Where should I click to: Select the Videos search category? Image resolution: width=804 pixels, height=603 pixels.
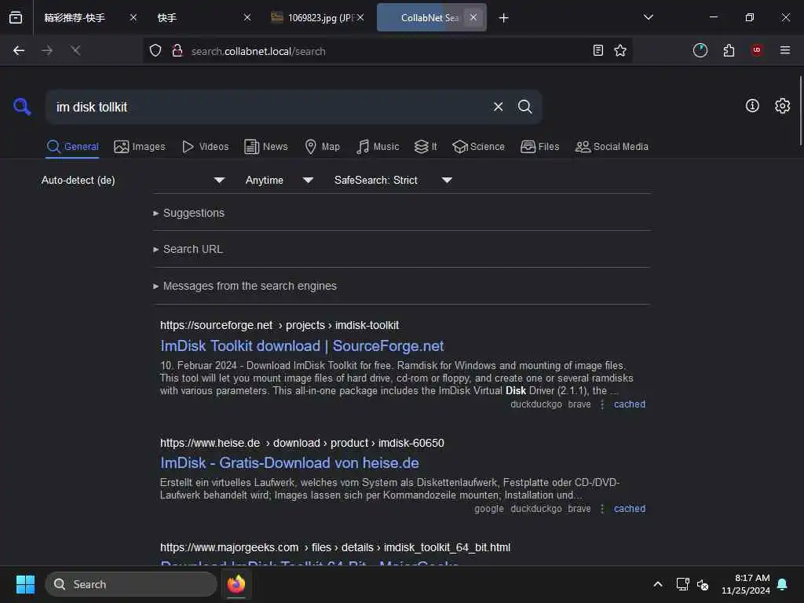[x=205, y=147]
